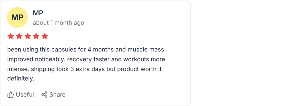Click the review text's first line
This screenshot has width=286, height=106.
85,50
